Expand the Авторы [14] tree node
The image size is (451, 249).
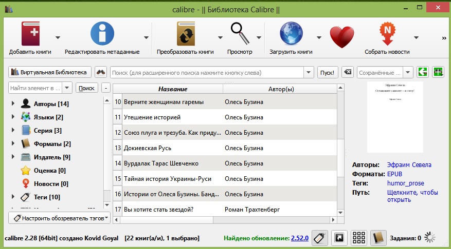click(x=12, y=104)
